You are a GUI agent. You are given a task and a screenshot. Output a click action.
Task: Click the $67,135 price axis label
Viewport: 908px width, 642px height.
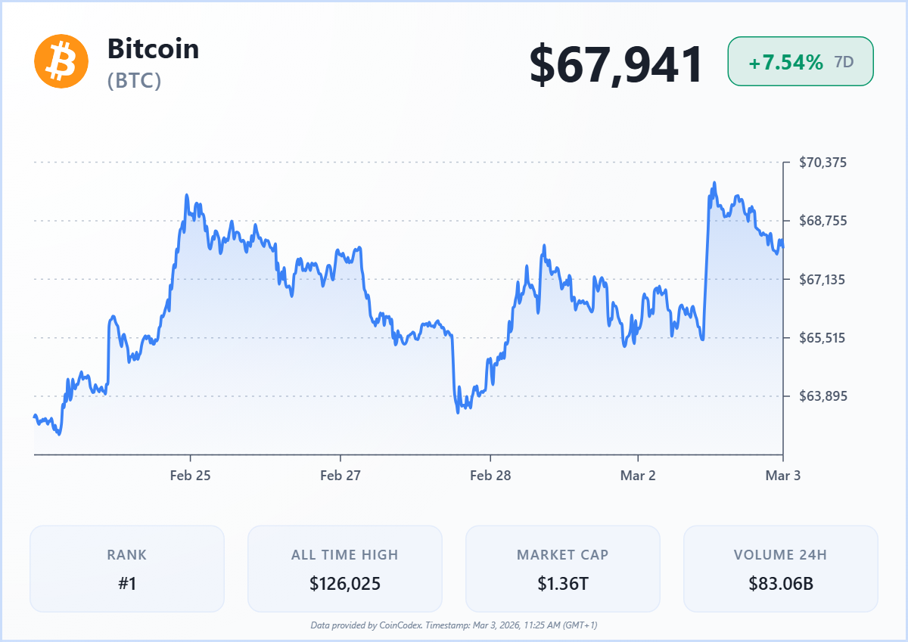[x=822, y=280]
